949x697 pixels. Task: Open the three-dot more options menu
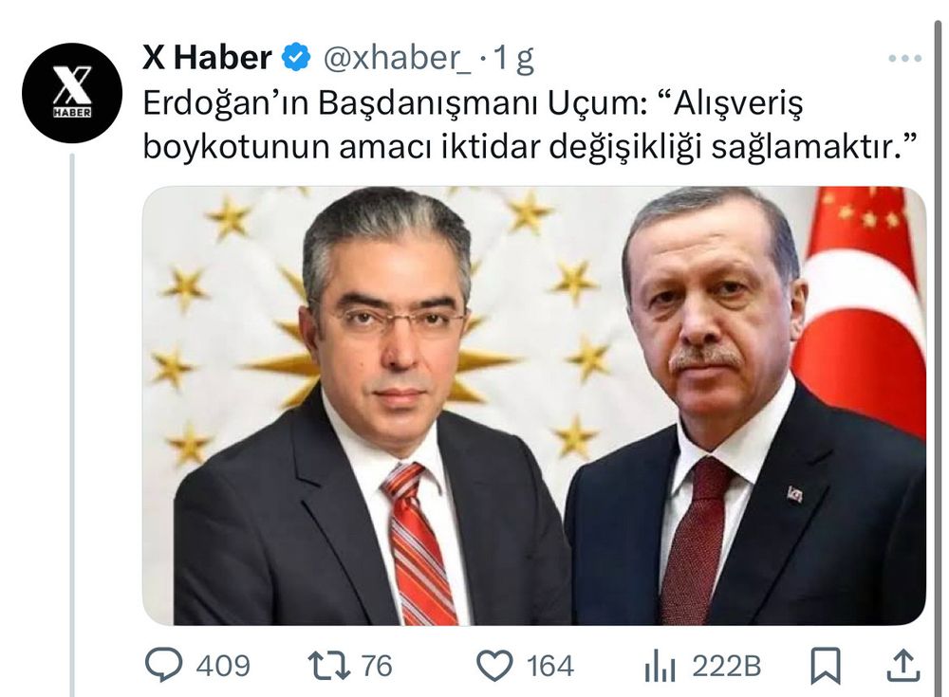pyautogui.click(x=904, y=59)
